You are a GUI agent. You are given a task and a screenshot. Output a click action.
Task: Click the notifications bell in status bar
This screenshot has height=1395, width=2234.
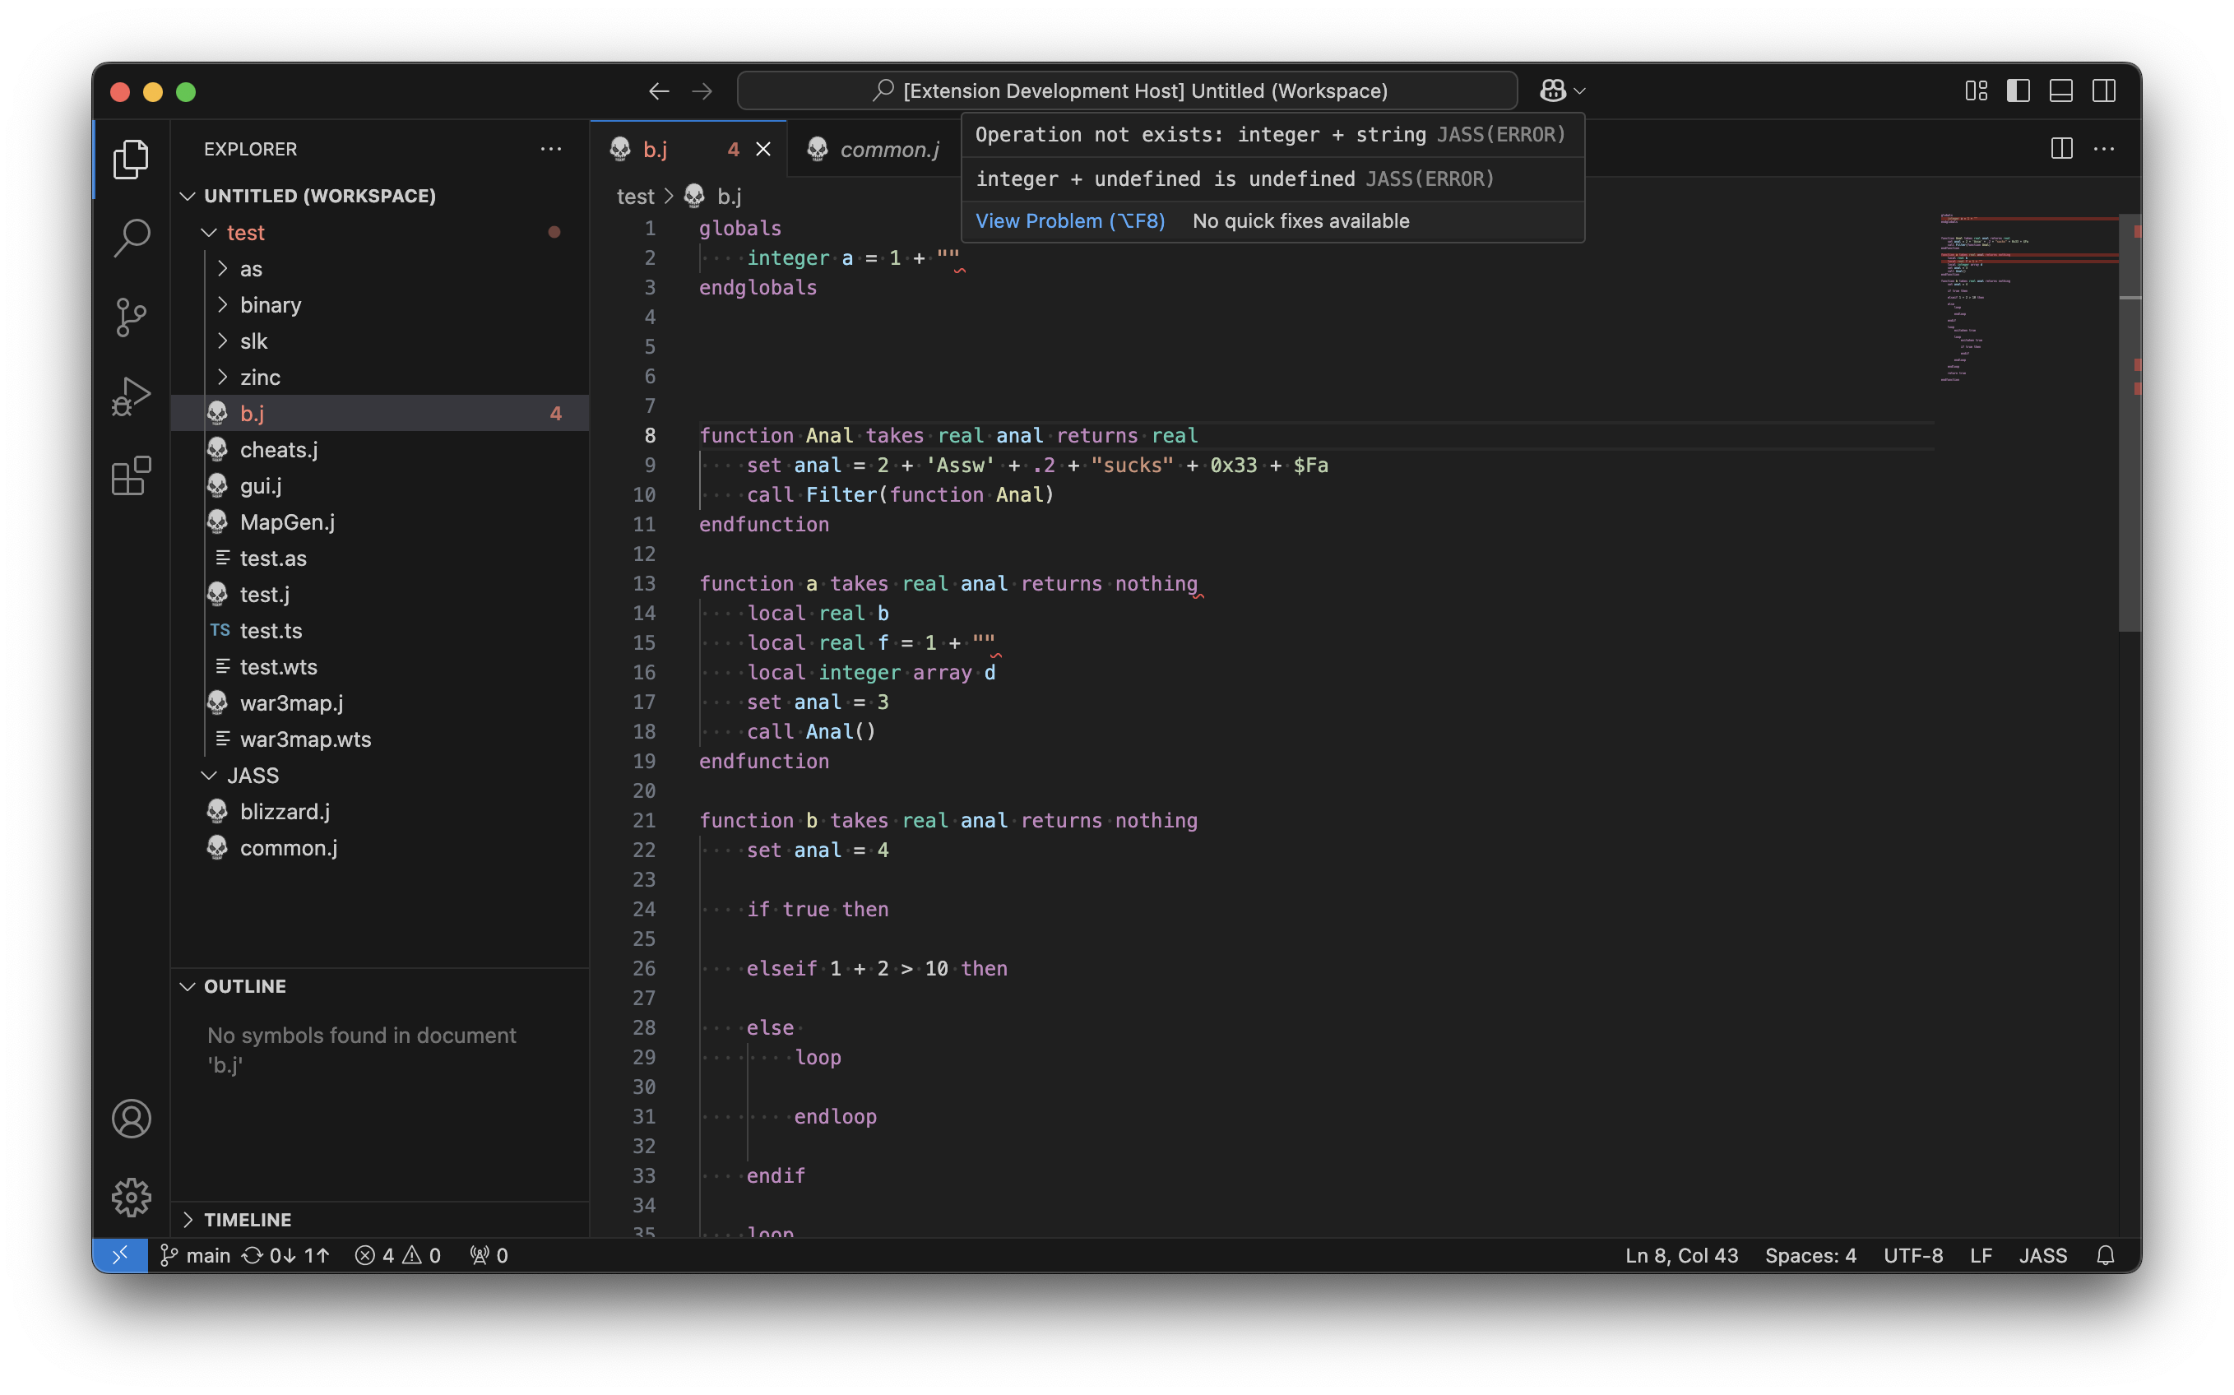point(2104,1255)
